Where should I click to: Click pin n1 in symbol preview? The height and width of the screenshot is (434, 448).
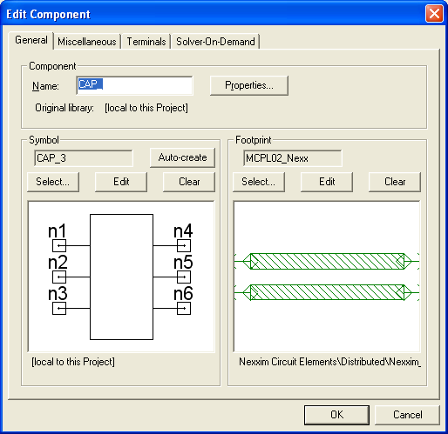click(59, 246)
